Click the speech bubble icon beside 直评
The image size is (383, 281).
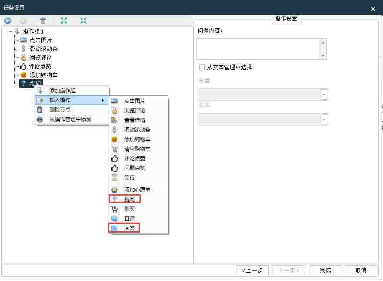tap(114, 218)
